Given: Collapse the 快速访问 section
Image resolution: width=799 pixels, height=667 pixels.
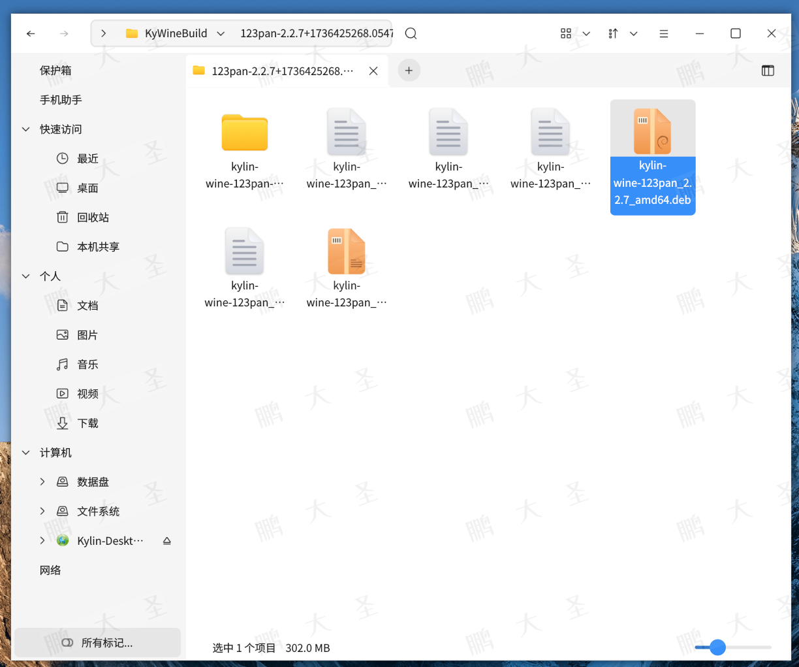Looking at the screenshot, I should (x=26, y=129).
